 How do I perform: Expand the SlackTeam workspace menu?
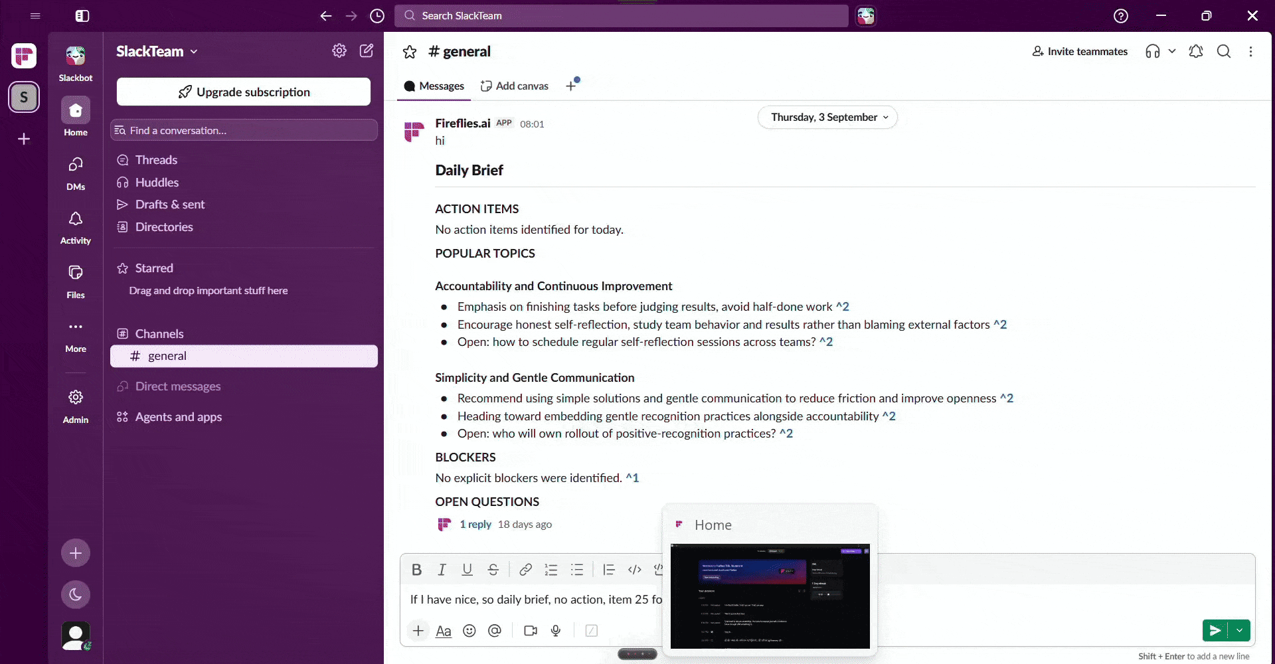(x=157, y=52)
